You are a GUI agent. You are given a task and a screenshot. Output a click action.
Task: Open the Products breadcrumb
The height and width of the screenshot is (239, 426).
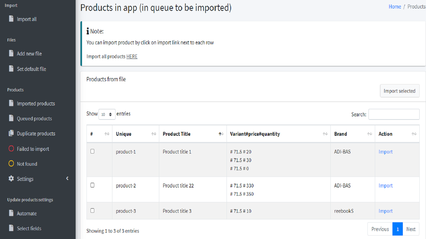pyautogui.click(x=416, y=6)
